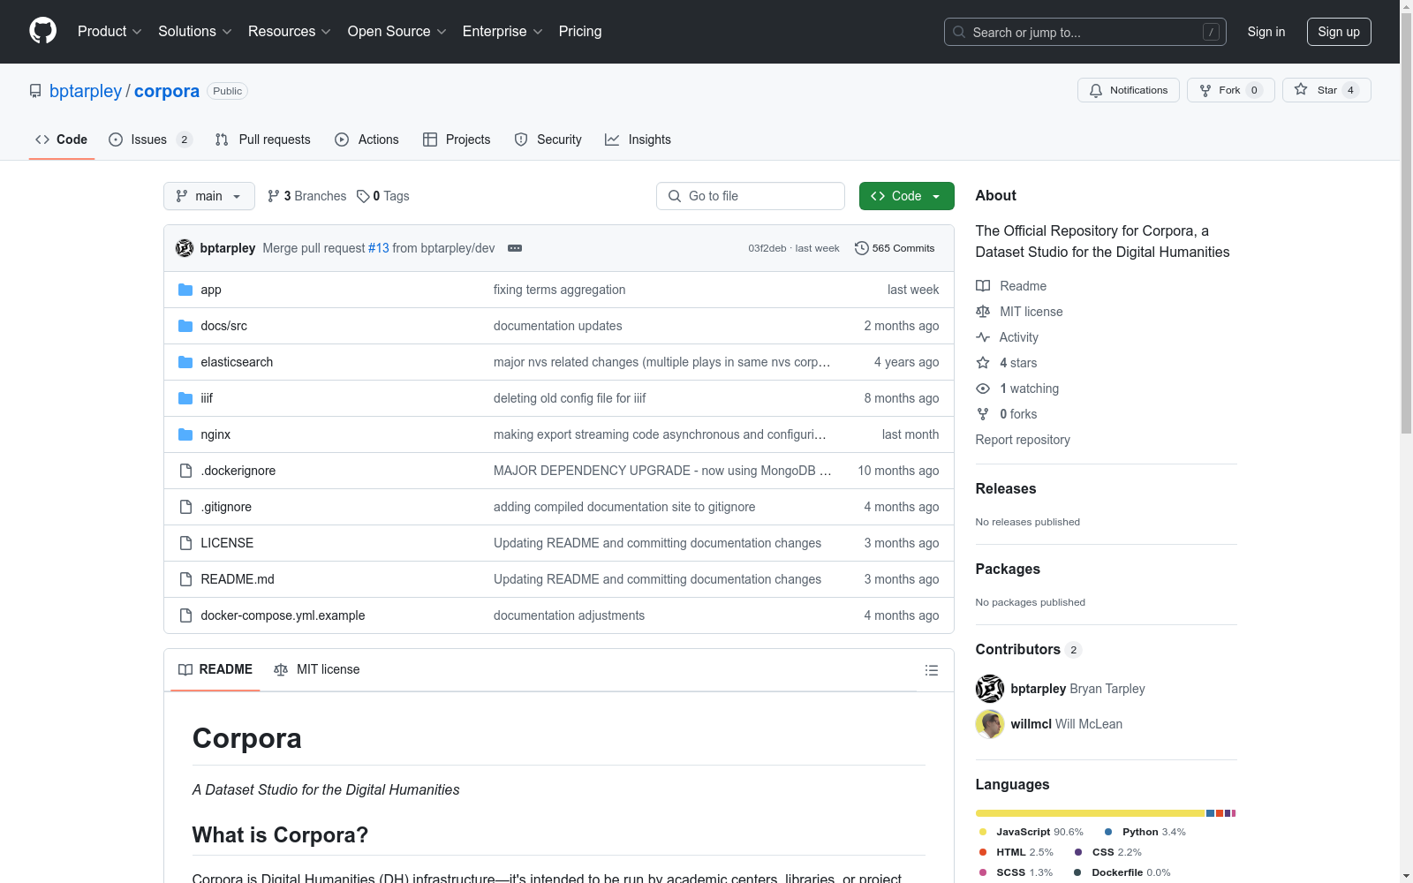This screenshot has width=1413, height=883.
Task: Click the Readme book icon in About
Action: click(x=983, y=286)
